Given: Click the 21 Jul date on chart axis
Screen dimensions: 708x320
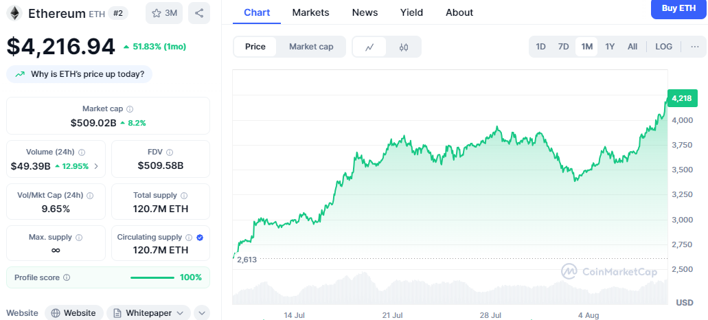Looking at the screenshot, I should click(391, 315).
